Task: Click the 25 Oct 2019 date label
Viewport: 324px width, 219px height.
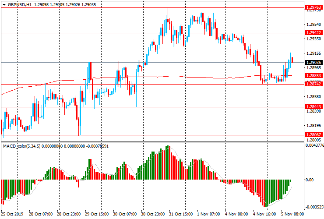Action: [x=12, y=215]
